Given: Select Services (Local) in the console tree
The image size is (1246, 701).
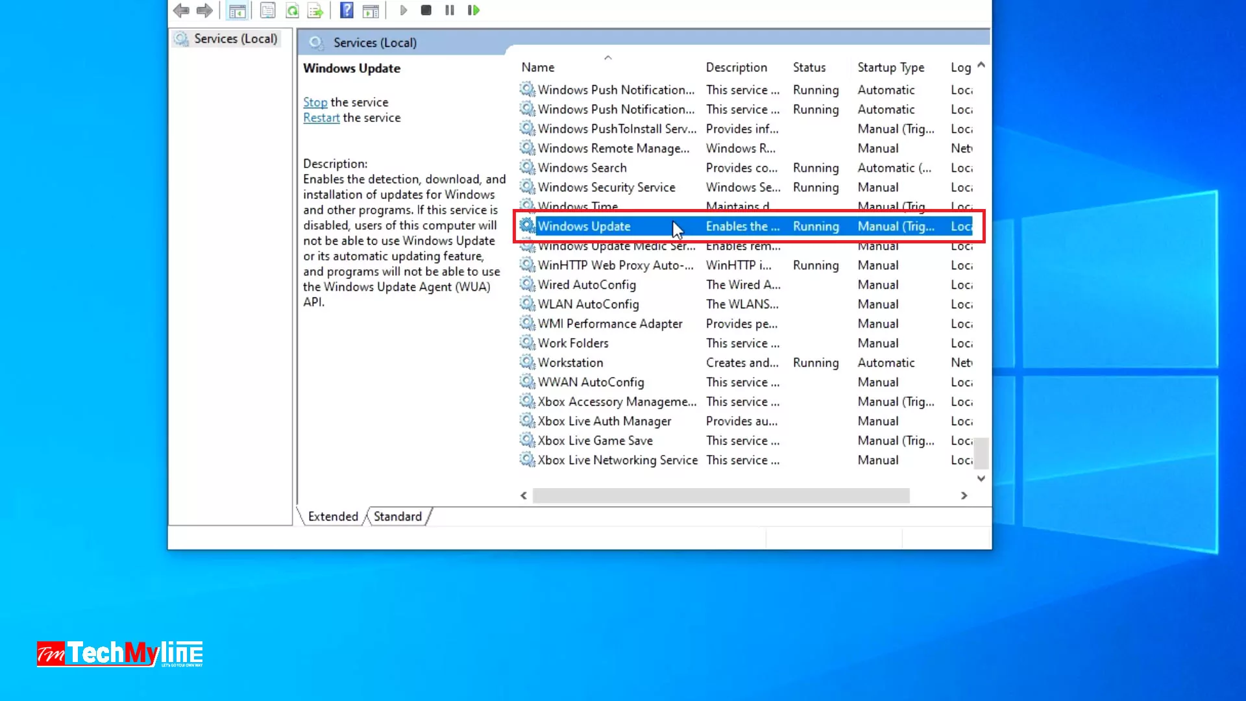Looking at the screenshot, I should pos(235,39).
